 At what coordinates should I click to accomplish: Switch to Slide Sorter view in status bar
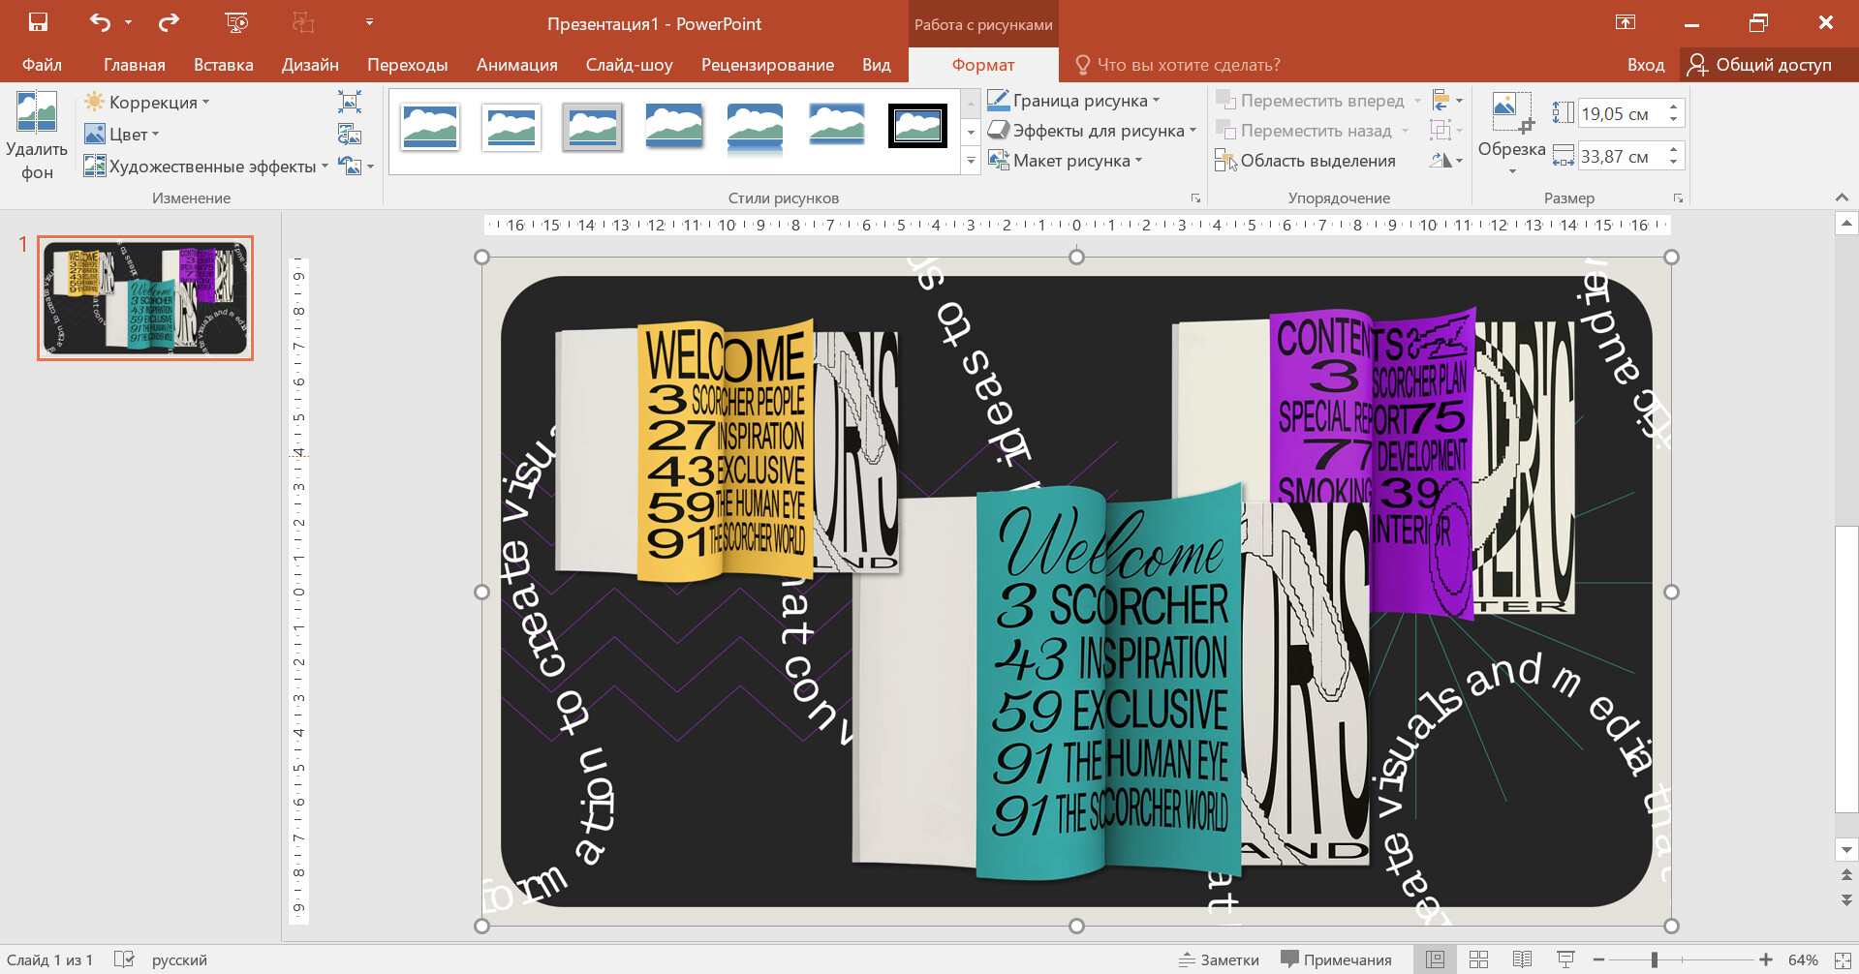click(x=1478, y=959)
